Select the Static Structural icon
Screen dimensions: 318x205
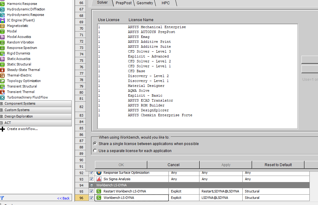click(x=2, y=64)
